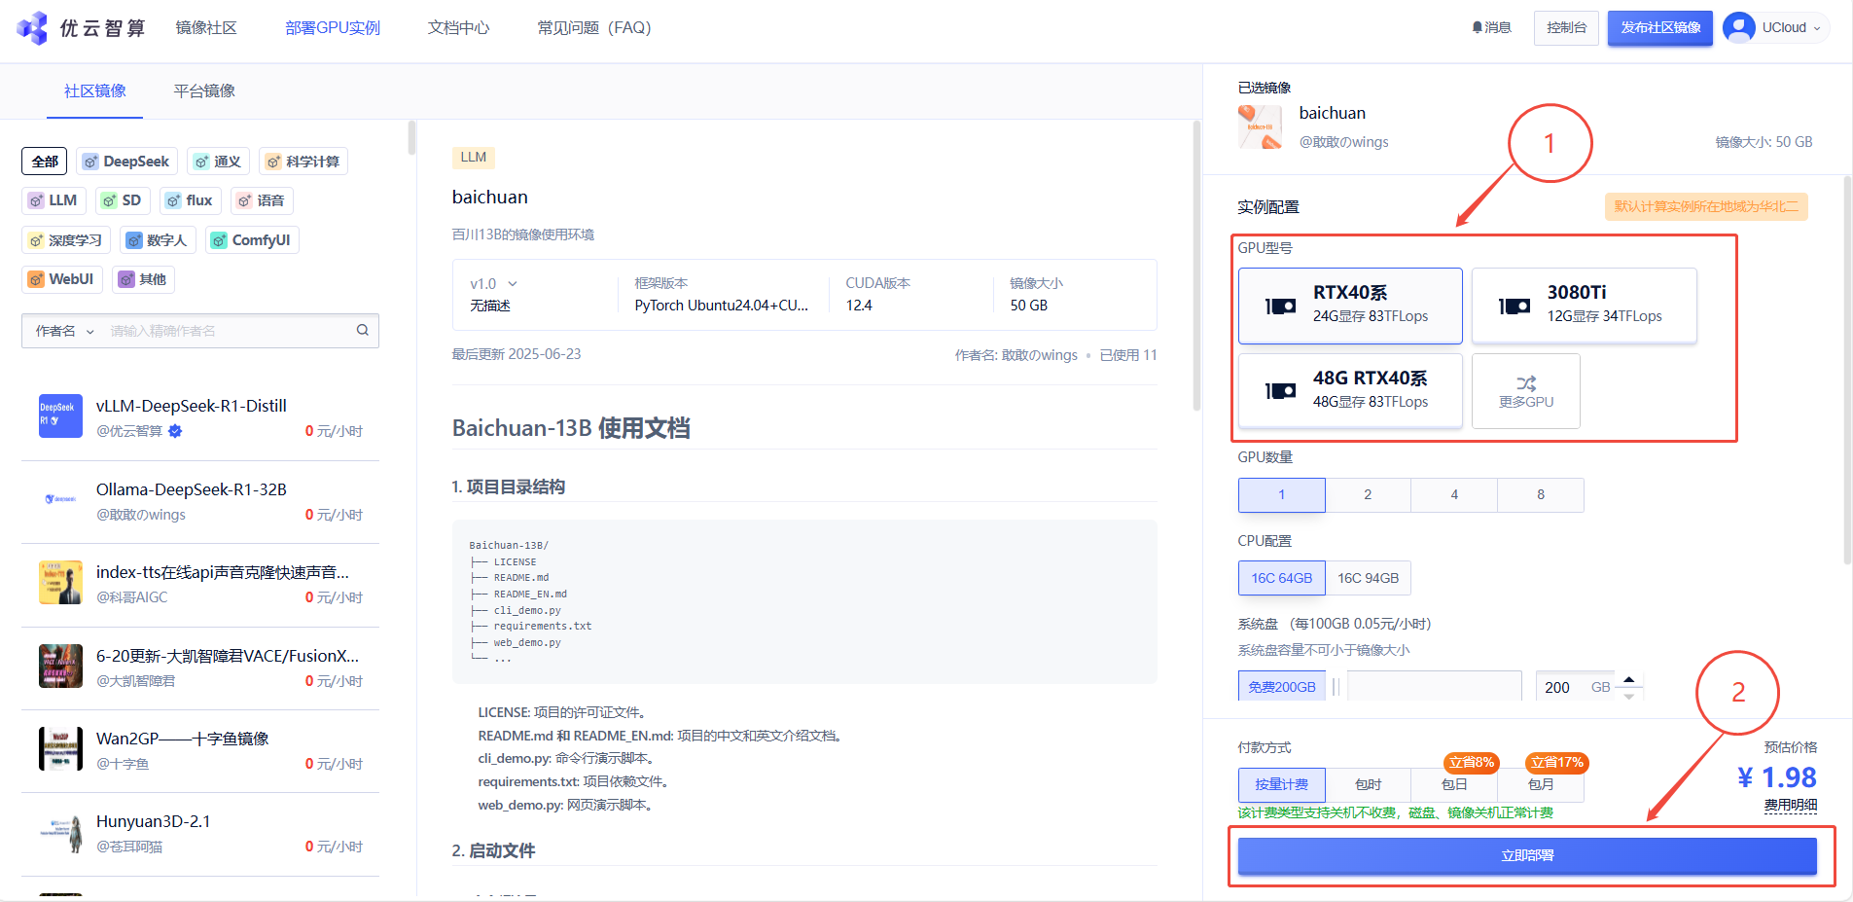This screenshot has height=902, width=1853.
Task: Set GPU数量 to 1
Action: coord(1282,495)
